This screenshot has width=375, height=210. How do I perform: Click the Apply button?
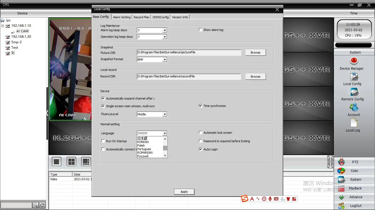tap(184, 192)
